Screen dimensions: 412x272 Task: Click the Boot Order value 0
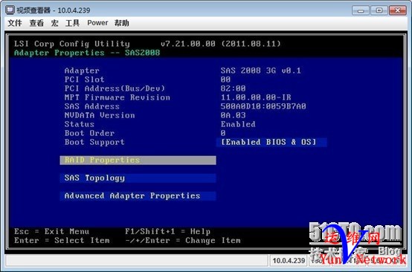(223, 133)
